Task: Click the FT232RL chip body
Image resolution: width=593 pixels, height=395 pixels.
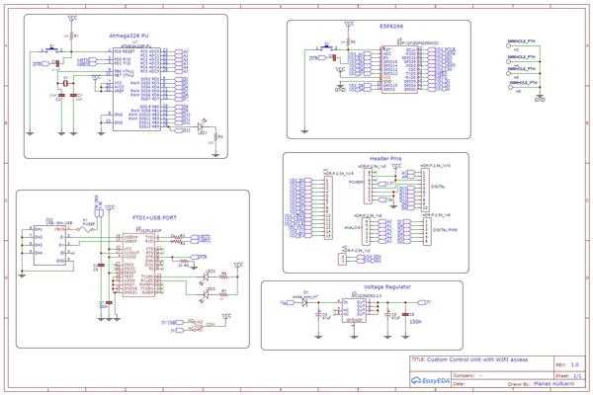Action: click(138, 264)
